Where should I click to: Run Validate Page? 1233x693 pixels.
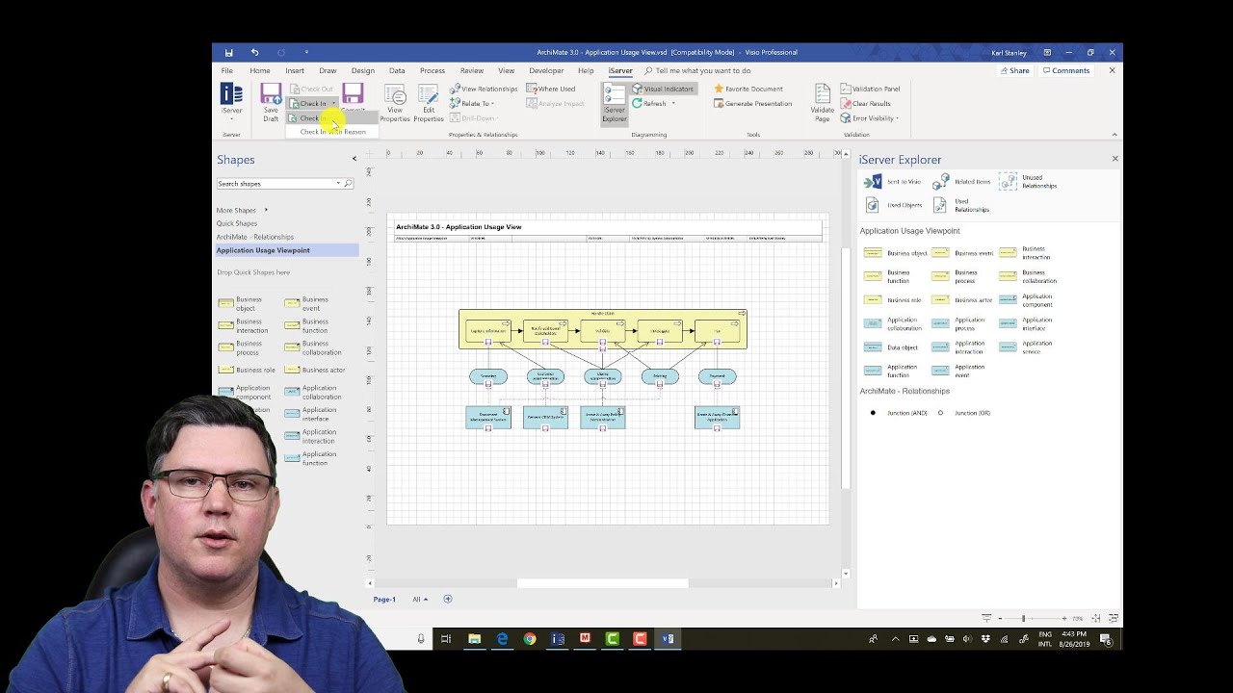tap(823, 103)
